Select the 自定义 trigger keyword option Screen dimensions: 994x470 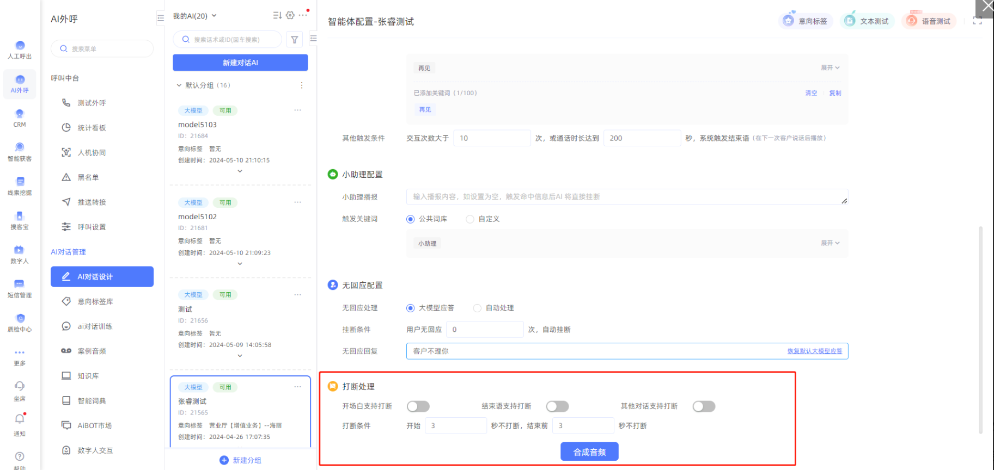470,219
